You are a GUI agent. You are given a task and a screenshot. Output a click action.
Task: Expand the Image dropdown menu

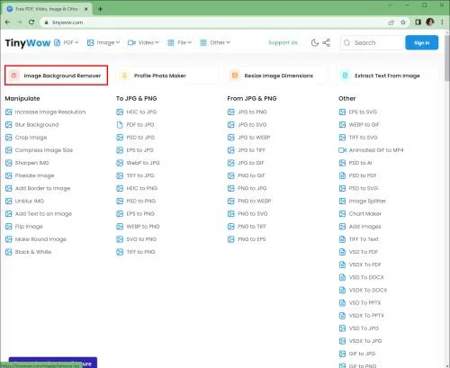[103, 42]
